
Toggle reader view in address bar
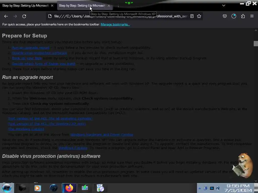pos(192,16)
